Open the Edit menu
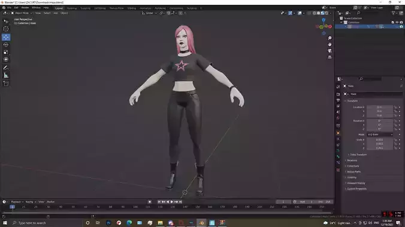The height and width of the screenshot is (227, 405). click(x=16, y=8)
